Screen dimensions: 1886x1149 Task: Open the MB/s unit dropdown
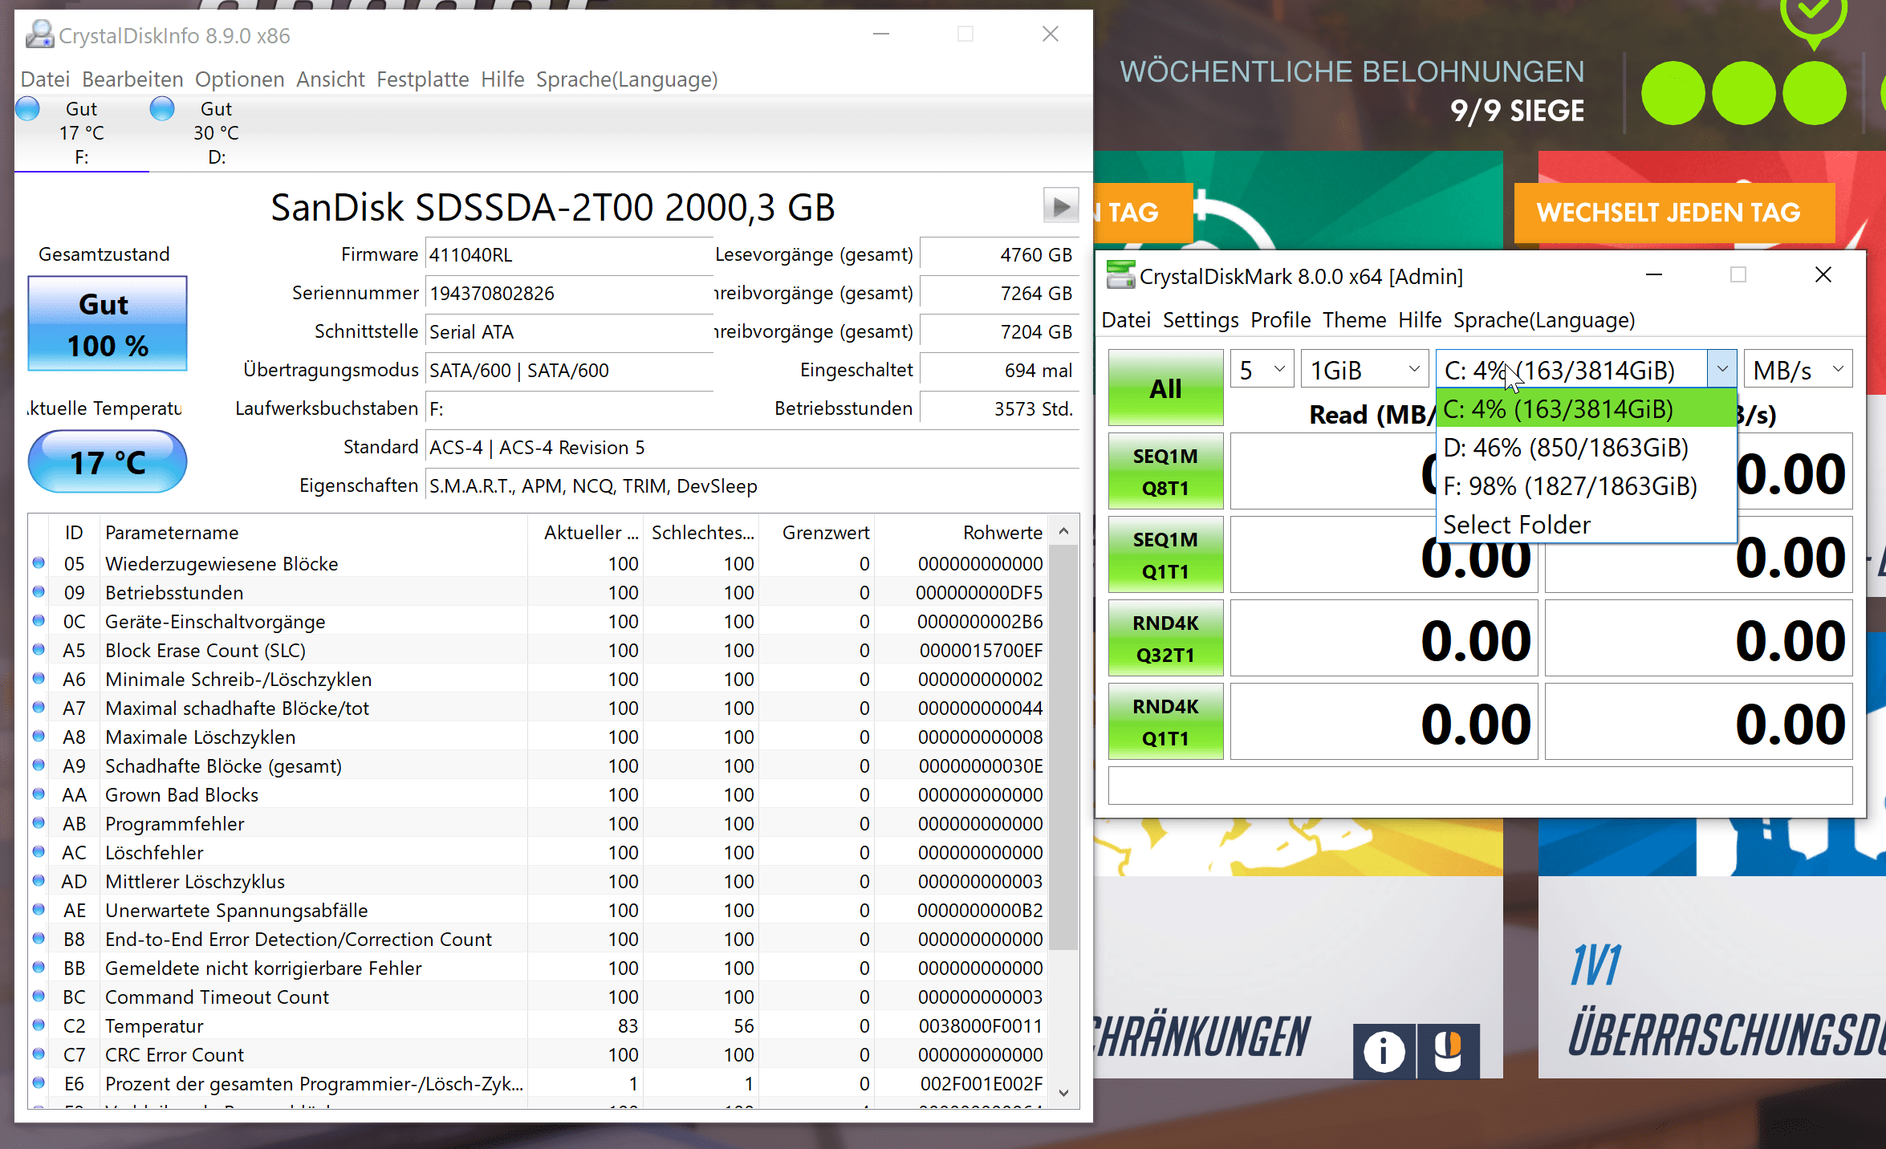(x=1798, y=370)
